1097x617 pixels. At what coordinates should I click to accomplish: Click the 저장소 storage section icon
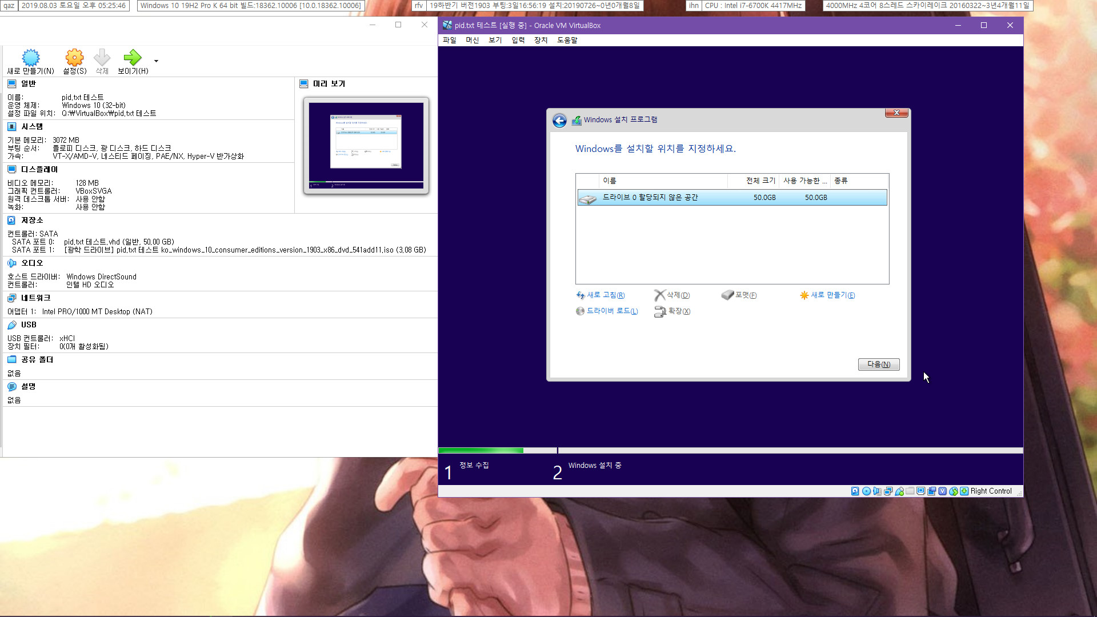(12, 221)
